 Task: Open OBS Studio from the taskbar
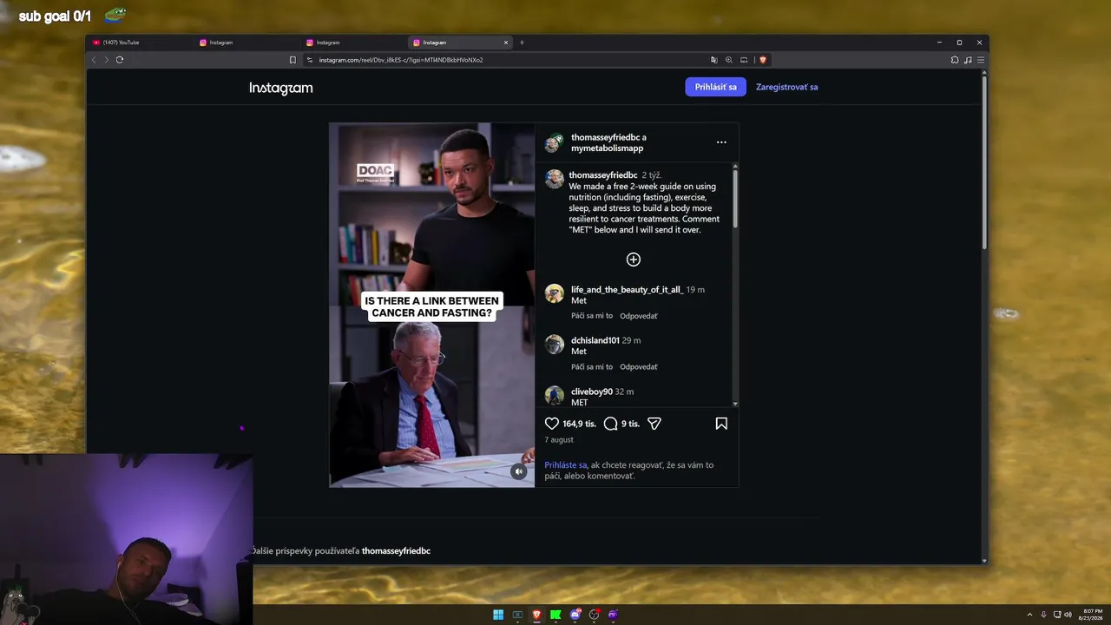click(x=594, y=615)
